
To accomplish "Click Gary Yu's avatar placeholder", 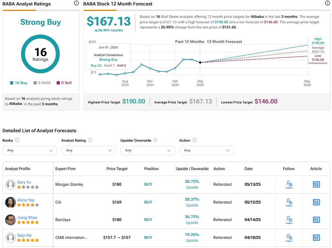I will (10, 185).
